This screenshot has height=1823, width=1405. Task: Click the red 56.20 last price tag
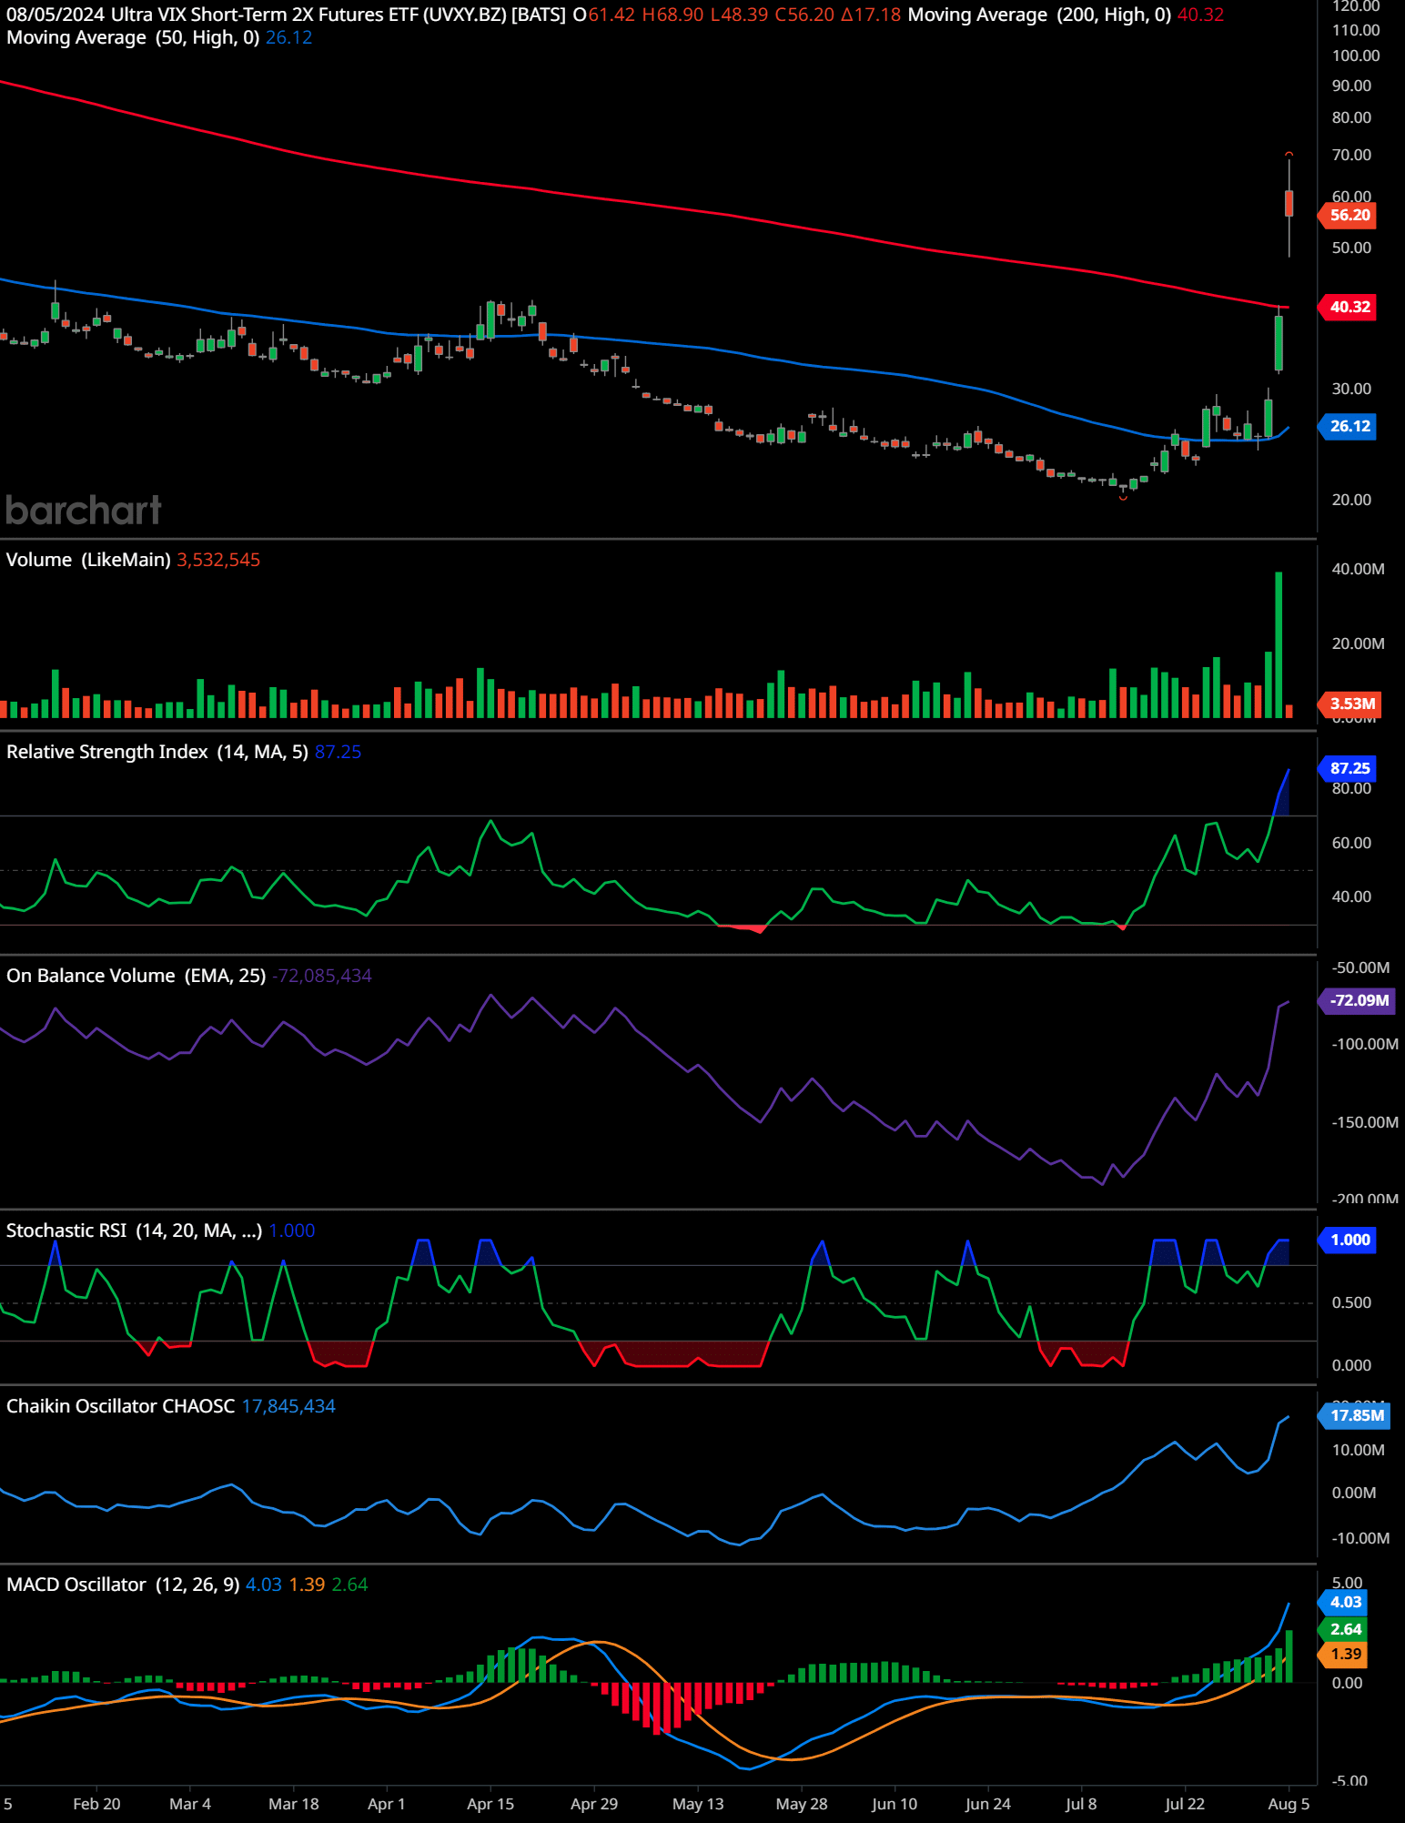pos(1348,216)
